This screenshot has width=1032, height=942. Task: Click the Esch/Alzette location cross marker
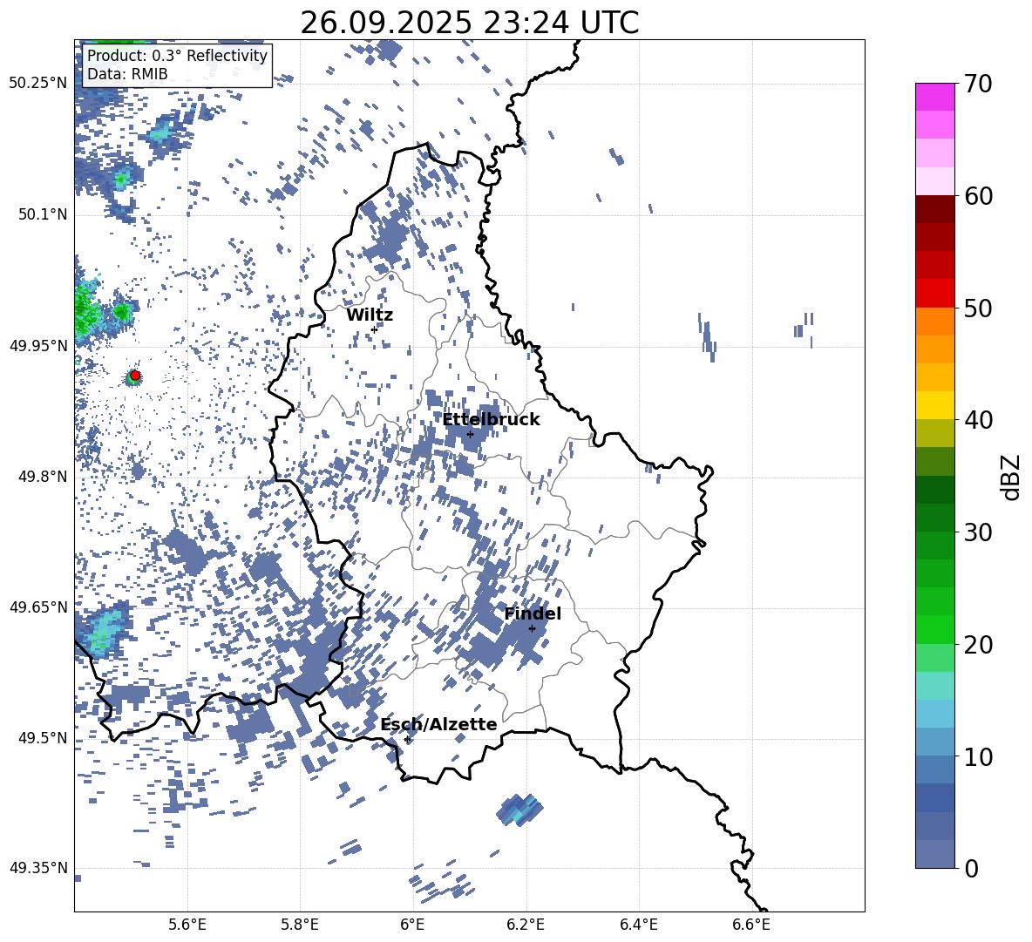click(407, 739)
